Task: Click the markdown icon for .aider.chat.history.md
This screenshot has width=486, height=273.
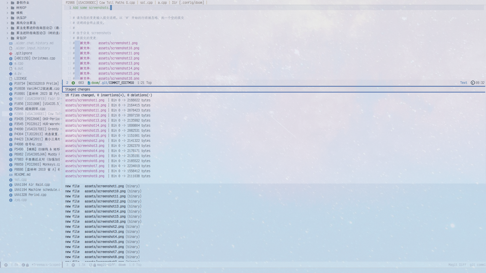Action: 11,43
